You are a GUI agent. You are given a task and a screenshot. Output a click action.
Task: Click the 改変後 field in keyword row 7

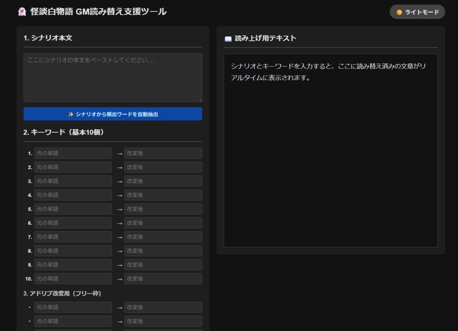coord(163,237)
